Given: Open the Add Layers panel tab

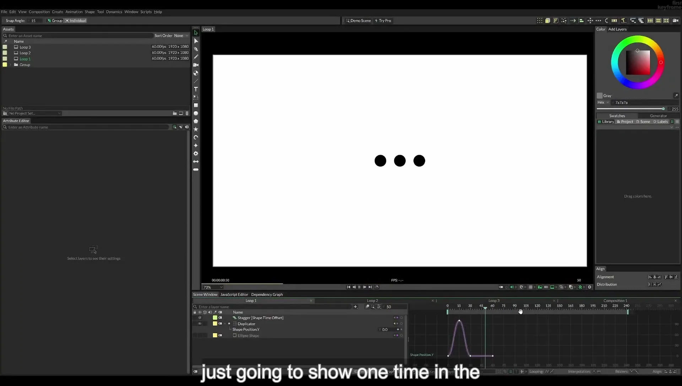Looking at the screenshot, I should click(617, 29).
